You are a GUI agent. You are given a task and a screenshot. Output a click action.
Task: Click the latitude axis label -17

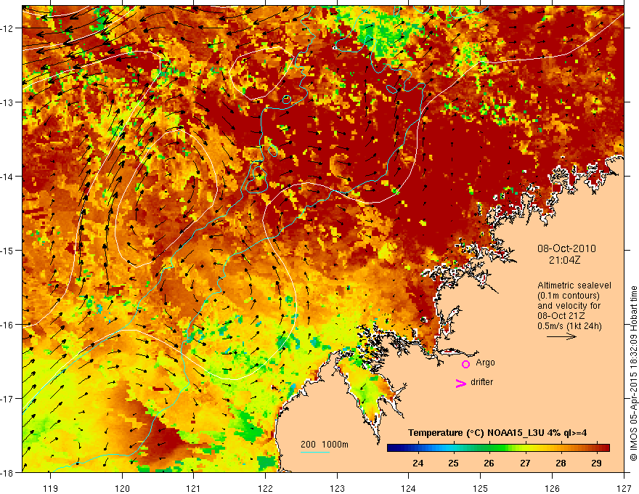click(x=8, y=399)
